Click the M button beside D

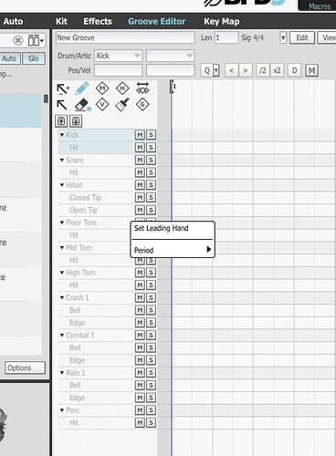311,70
